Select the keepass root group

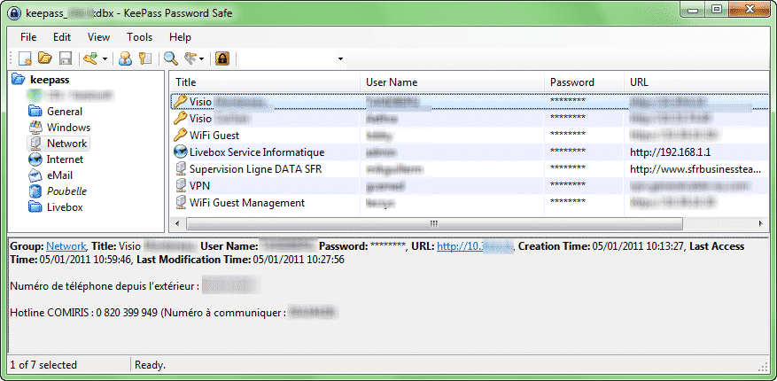point(50,79)
